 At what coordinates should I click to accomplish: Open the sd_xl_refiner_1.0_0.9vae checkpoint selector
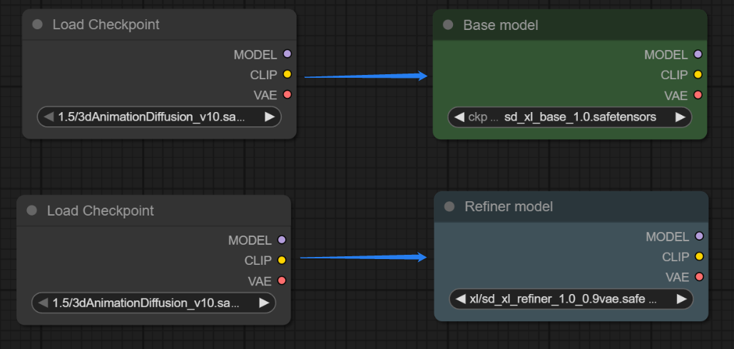pos(571,299)
